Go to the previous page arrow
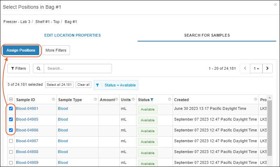 click(245, 69)
